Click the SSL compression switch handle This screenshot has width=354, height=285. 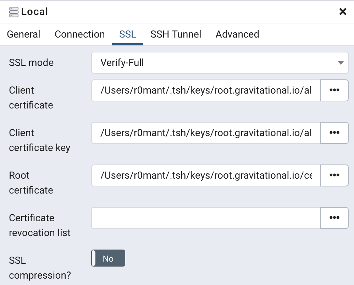94,258
